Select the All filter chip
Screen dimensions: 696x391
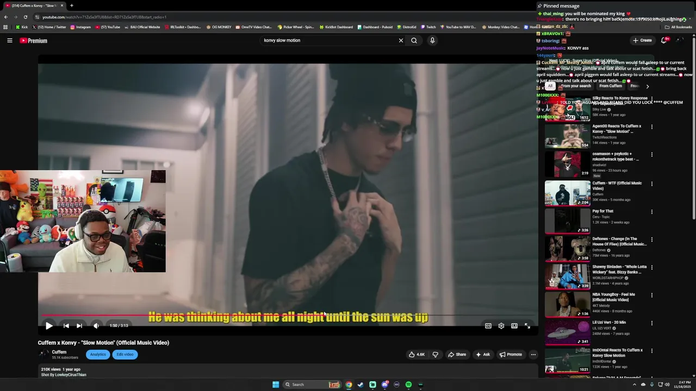click(550, 86)
